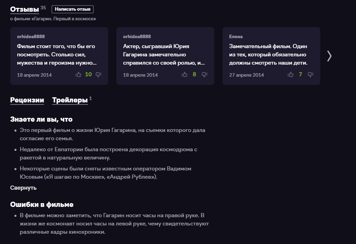Click the Написать отзыв button
The width and height of the screenshot is (356, 244).
point(72,9)
